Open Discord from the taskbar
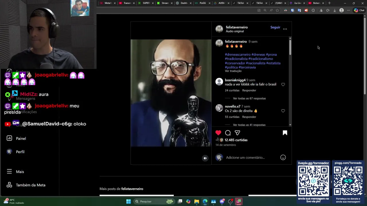 pos(222,201)
